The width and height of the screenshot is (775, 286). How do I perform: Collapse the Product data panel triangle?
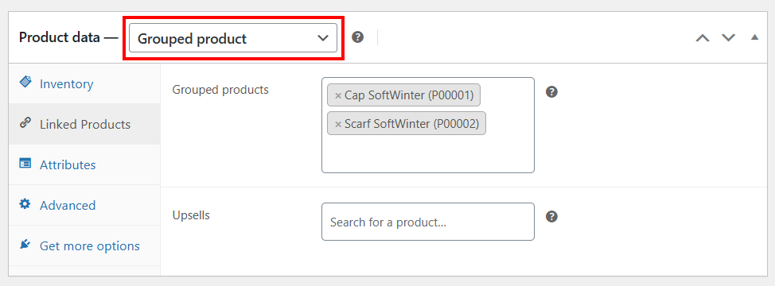click(x=754, y=37)
